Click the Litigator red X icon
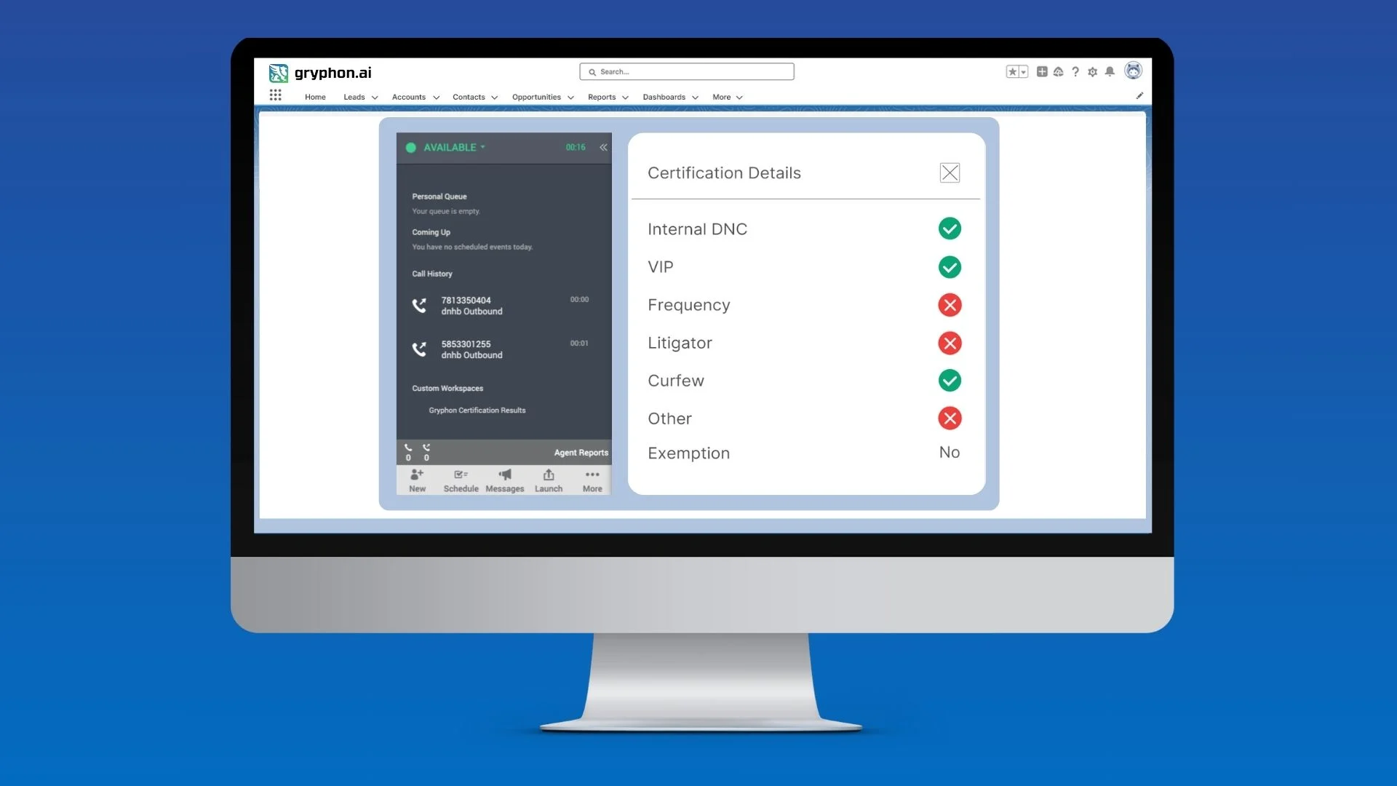This screenshot has width=1397, height=786. click(950, 343)
